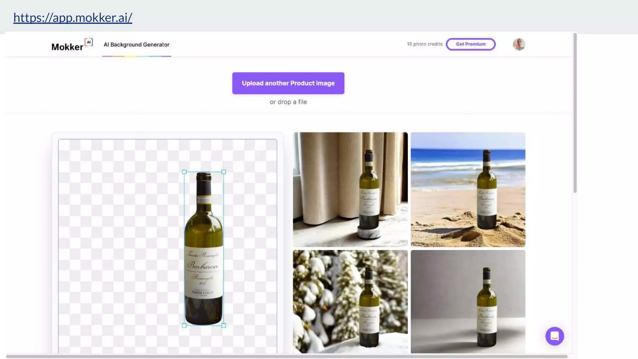The height and width of the screenshot is (359, 638).
Task: Select the beach background thumbnail
Action: (x=468, y=189)
